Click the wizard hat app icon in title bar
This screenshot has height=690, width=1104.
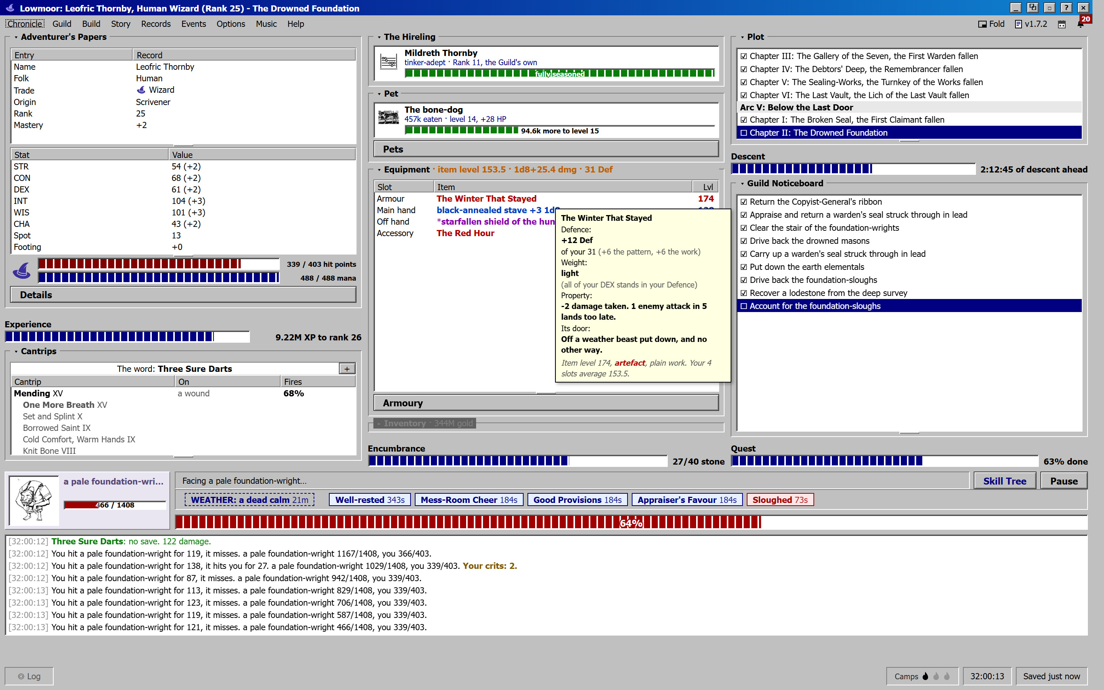10,8
